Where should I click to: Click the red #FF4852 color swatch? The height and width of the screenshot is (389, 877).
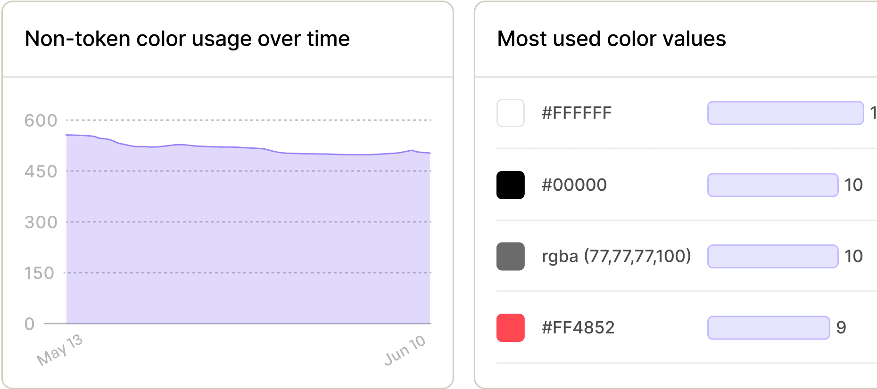tap(511, 328)
